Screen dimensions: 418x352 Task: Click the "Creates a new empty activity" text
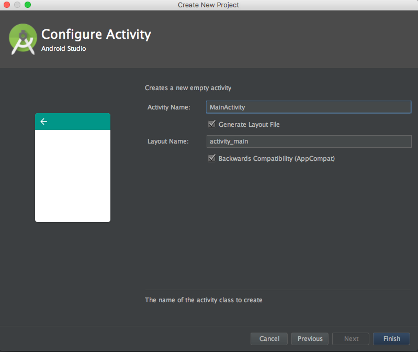tap(188, 88)
